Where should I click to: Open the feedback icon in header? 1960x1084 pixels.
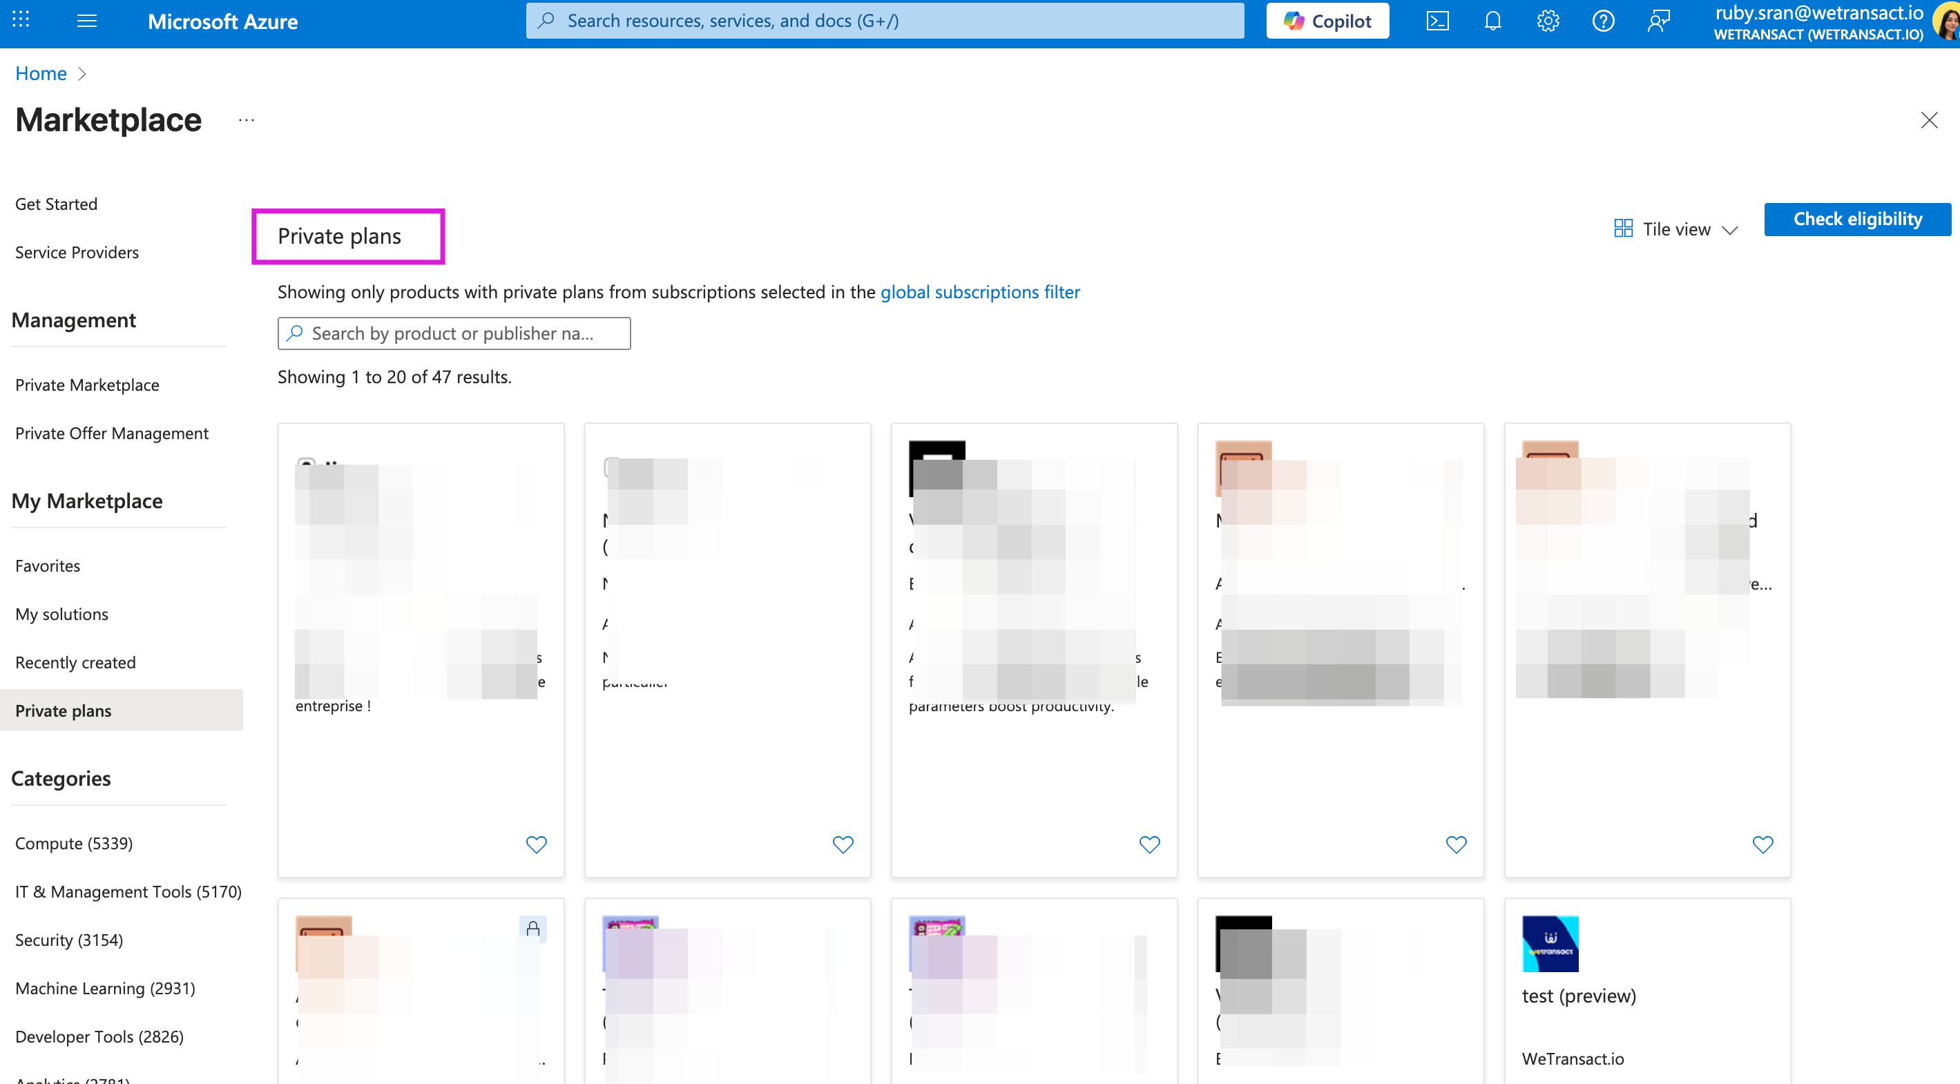1659,21
